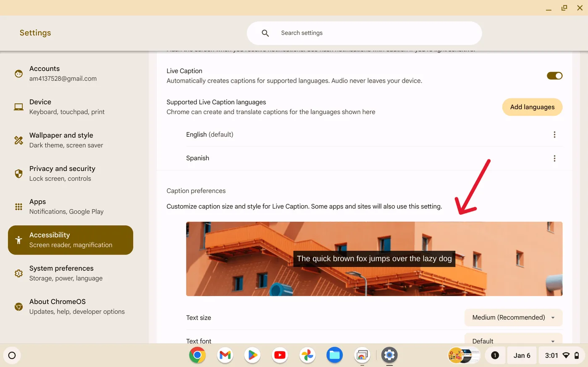Click the Spanish language row
The height and width of the screenshot is (367, 588).
point(374,158)
